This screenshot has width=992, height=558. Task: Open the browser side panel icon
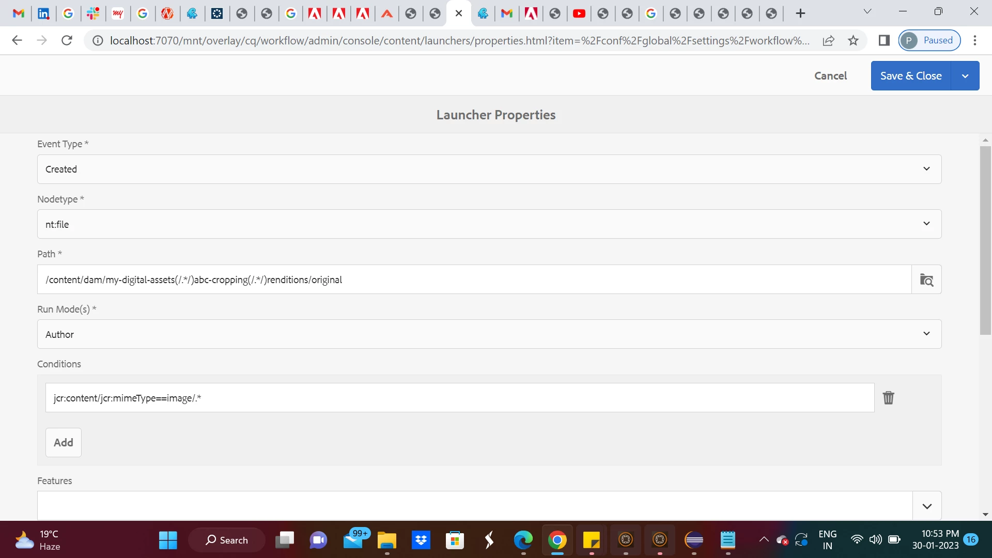coord(884,40)
